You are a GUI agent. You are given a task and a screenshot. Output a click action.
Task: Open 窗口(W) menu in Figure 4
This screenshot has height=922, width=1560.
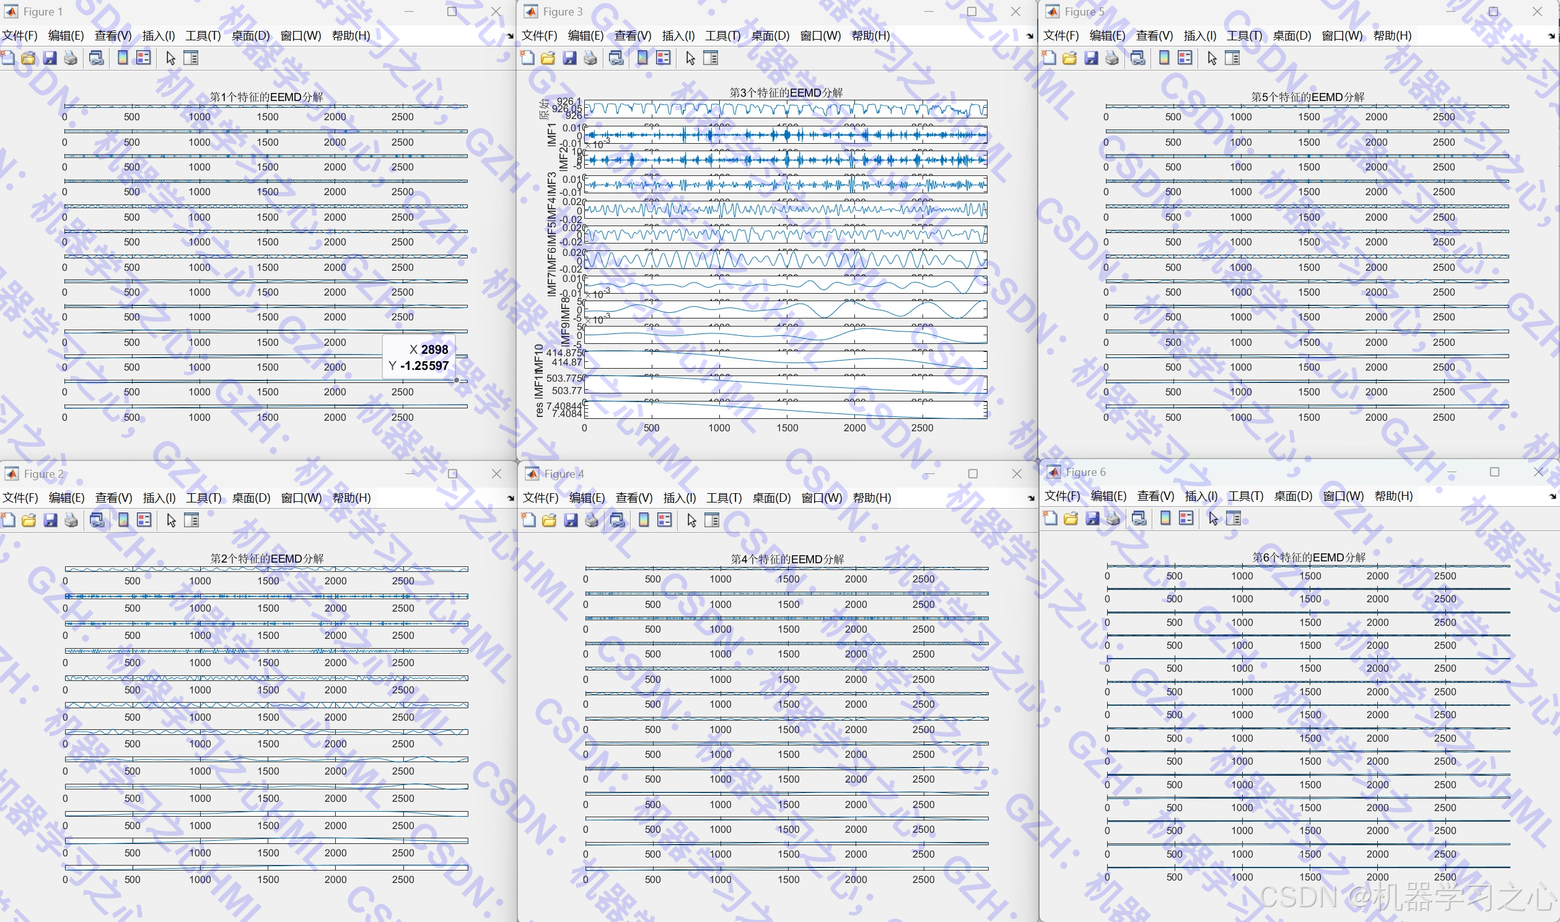tap(822, 498)
